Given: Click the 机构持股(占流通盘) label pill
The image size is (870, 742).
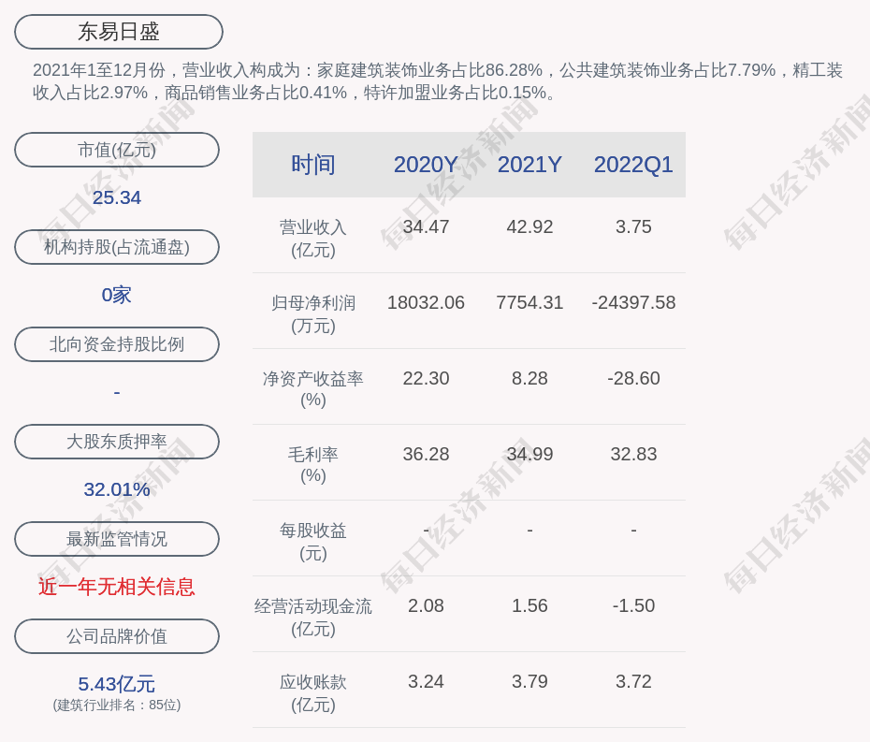Looking at the screenshot, I should [117, 247].
